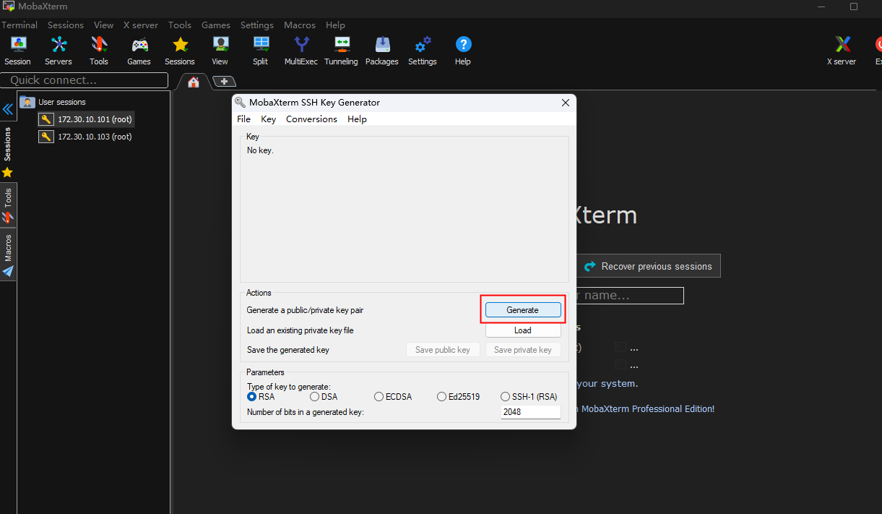This screenshot has height=514, width=882.
Task: Click the Generate button
Action: coord(523,309)
